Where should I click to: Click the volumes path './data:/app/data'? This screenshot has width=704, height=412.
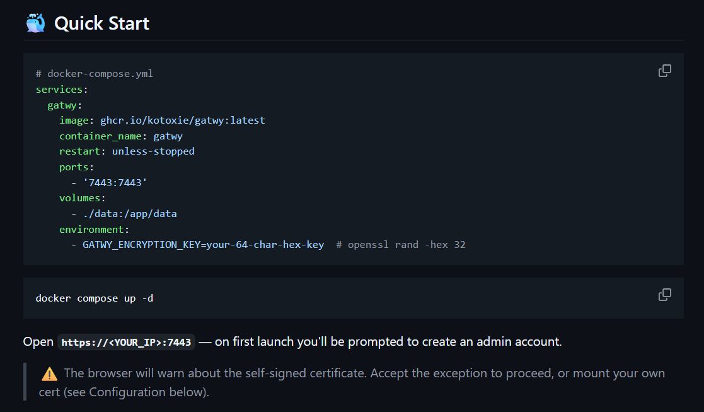pos(130,213)
